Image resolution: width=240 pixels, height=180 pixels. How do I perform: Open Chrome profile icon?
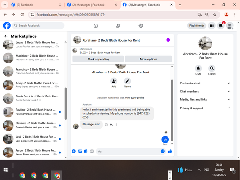[226, 15]
